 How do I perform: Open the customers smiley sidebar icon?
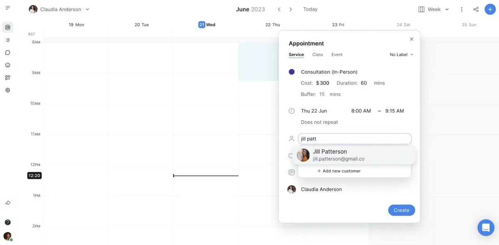(7, 65)
